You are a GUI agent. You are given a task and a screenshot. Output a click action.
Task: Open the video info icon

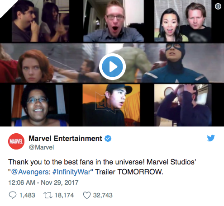(x=218, y=6)
